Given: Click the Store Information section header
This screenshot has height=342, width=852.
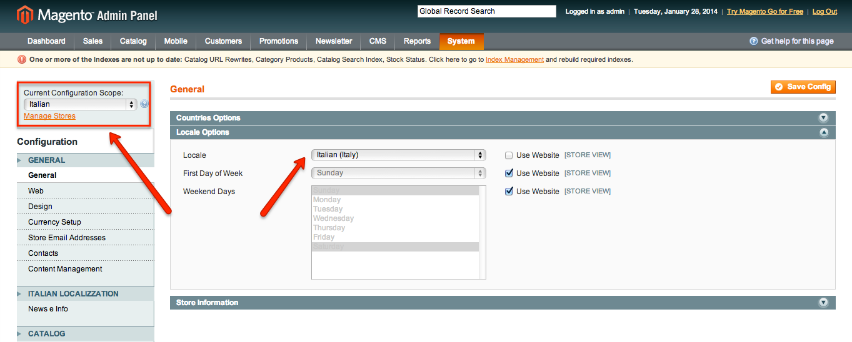Looking at the screenshot, I should (503, 303).
